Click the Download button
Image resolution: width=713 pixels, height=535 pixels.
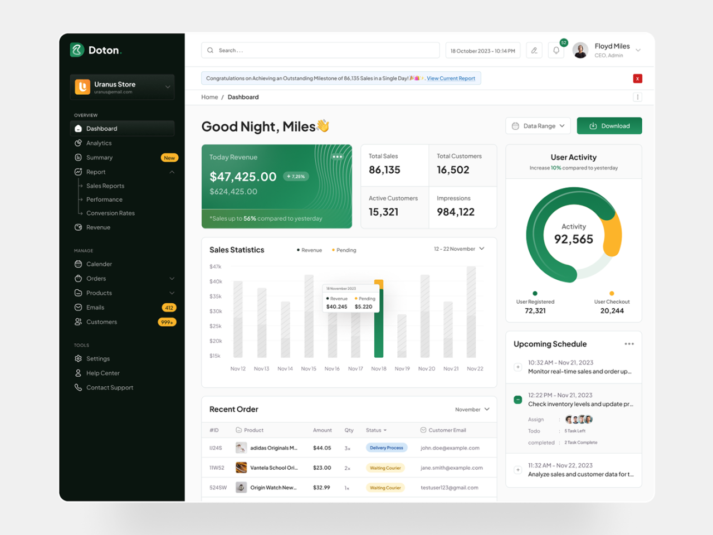click(609, 126)
